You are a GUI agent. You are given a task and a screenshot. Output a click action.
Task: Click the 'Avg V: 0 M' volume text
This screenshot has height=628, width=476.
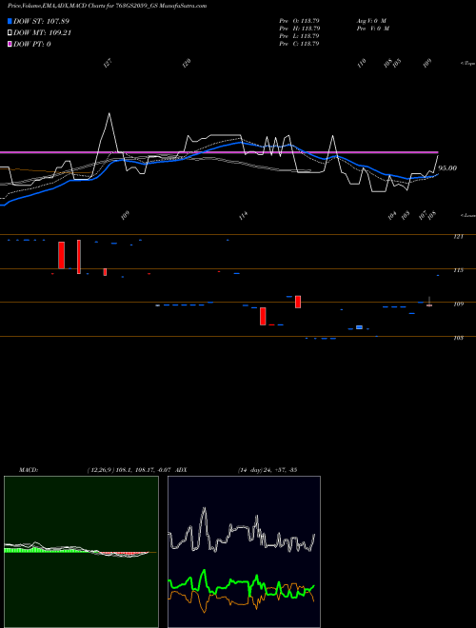(372, 20)
